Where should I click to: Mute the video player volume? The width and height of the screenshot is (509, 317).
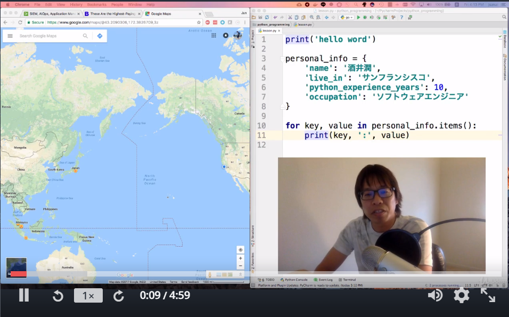[x=435, y=295]
